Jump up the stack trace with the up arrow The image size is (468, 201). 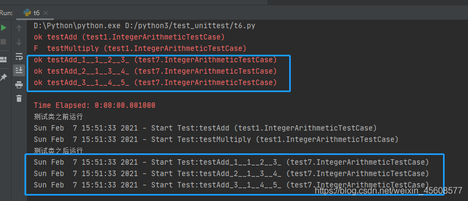19,28
